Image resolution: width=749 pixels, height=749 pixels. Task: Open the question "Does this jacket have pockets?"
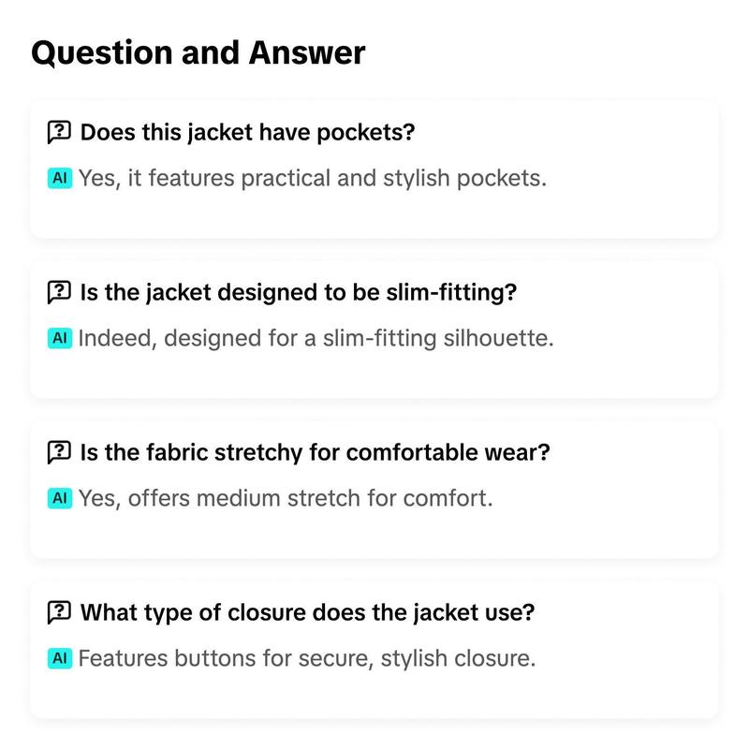pos(247,132)
